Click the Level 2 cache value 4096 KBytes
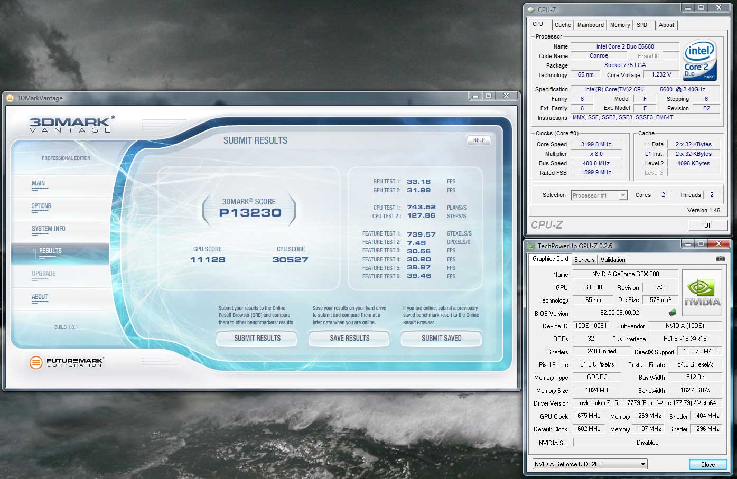The image size is (737, 479). pyautogui.click(x=693, y=163)
